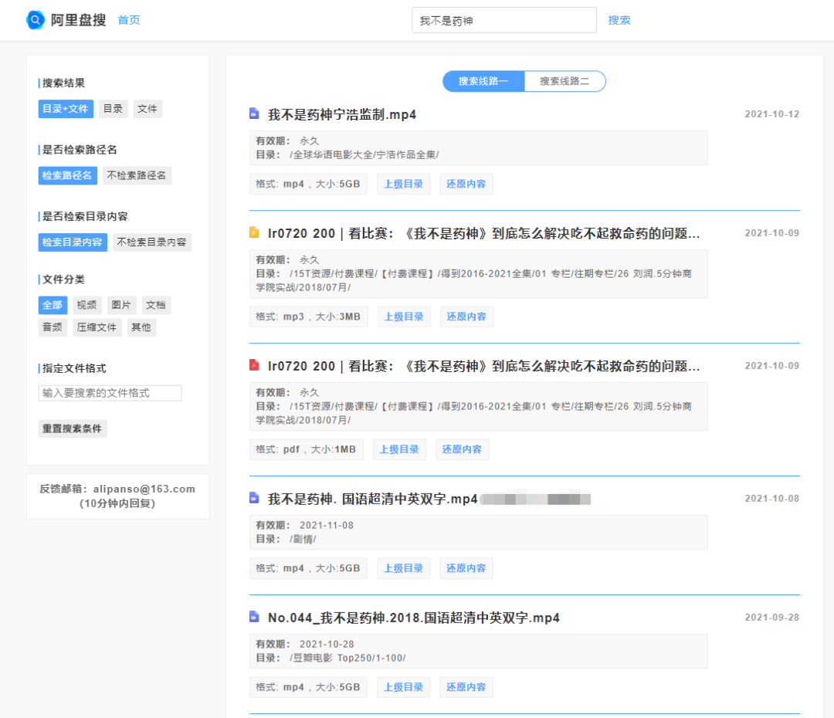Open the pdf result lr0720 200 看比赛
Image resolution: width=834 pixels, height=718 pixels.
point(483,366)
